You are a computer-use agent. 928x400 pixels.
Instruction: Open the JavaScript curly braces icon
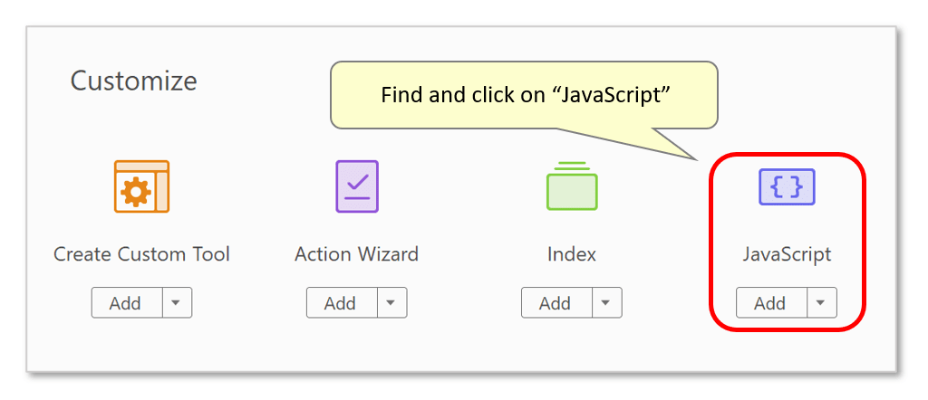click(787, 186)
